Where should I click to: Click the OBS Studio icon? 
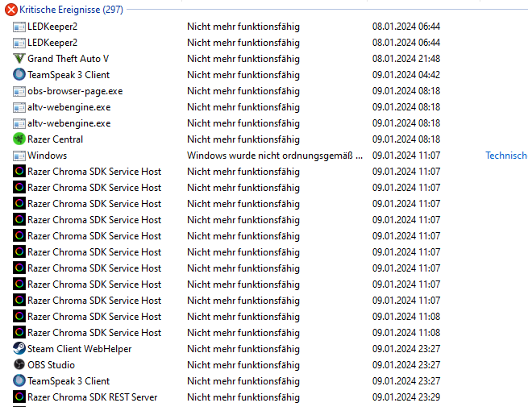click(x=19, y=364)
